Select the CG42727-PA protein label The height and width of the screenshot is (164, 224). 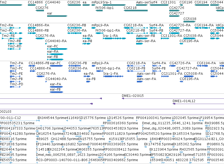coord(187,68)
